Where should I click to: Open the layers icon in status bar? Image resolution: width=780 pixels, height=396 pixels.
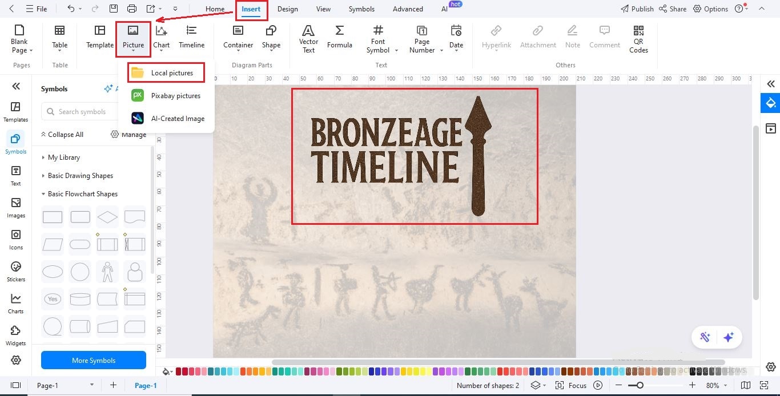pyautogui.click(x=535, y=385)
